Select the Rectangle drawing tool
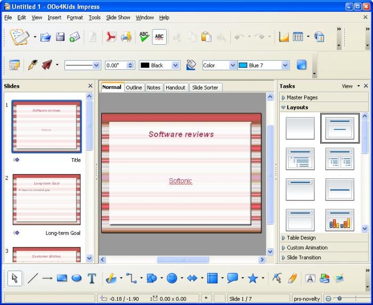 click(x=62, y=278)
